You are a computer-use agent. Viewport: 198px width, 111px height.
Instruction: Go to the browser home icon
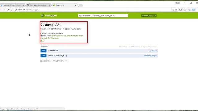tap(11, 10)
